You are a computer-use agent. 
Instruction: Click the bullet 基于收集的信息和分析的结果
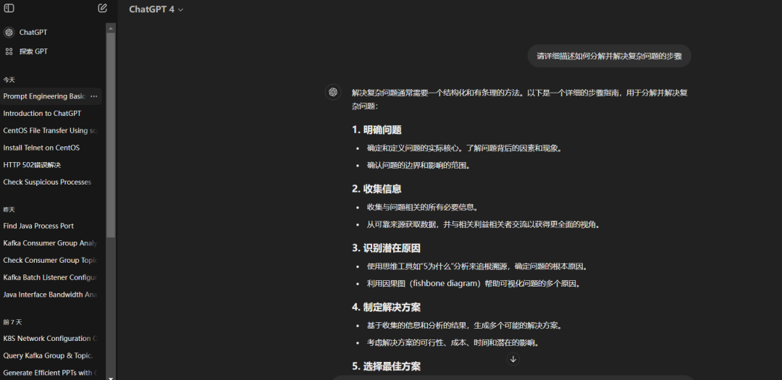(466, 326)
